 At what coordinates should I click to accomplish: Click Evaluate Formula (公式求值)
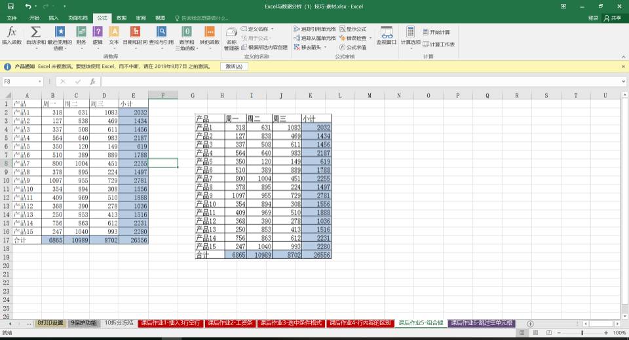[x=353, y=47]
